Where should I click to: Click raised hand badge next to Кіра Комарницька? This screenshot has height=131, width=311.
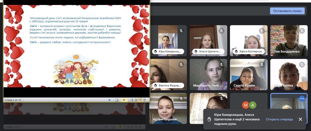155,51
